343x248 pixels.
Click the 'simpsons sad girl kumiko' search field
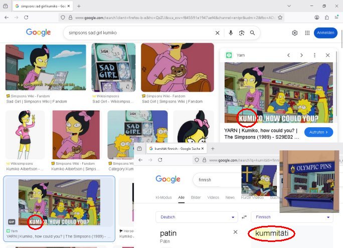pyautogui.click(x=140, y=33)
